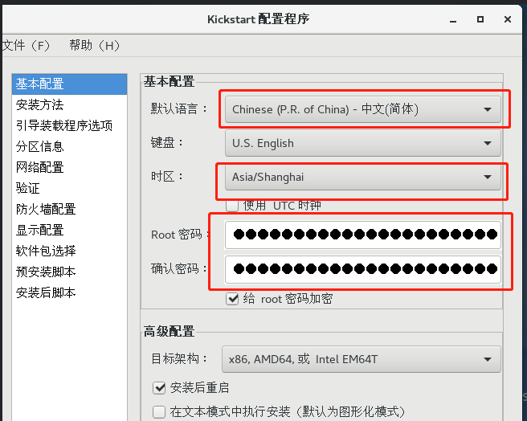Enable 使用 UTC 时钟 checkbox
527x421 pixels.
[232, 205]
